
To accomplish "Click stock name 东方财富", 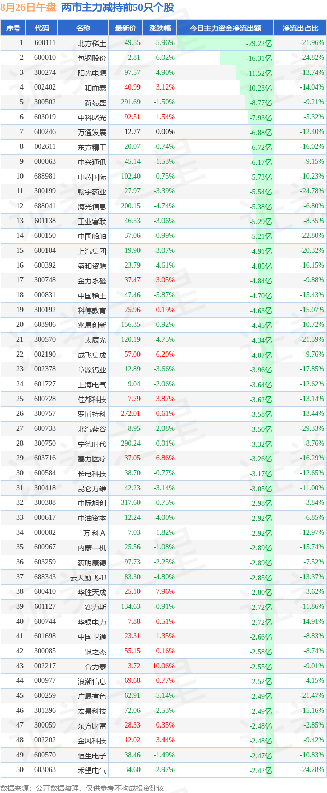I will pyautogui.click(x=92, y=725).
